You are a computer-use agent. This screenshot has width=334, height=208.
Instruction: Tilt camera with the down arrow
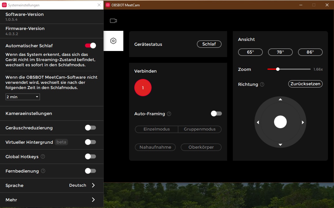tap(280, 145)
